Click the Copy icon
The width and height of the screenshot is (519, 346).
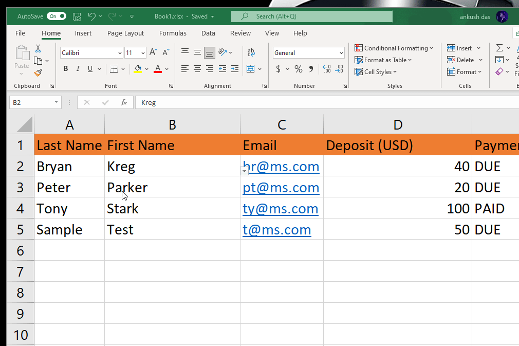tap(38, 61)
